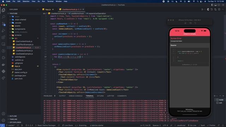Image resolution: width=226 pixels, height=127 pixels.
Task: Open Python icon in activity bar
Action: 3,71
